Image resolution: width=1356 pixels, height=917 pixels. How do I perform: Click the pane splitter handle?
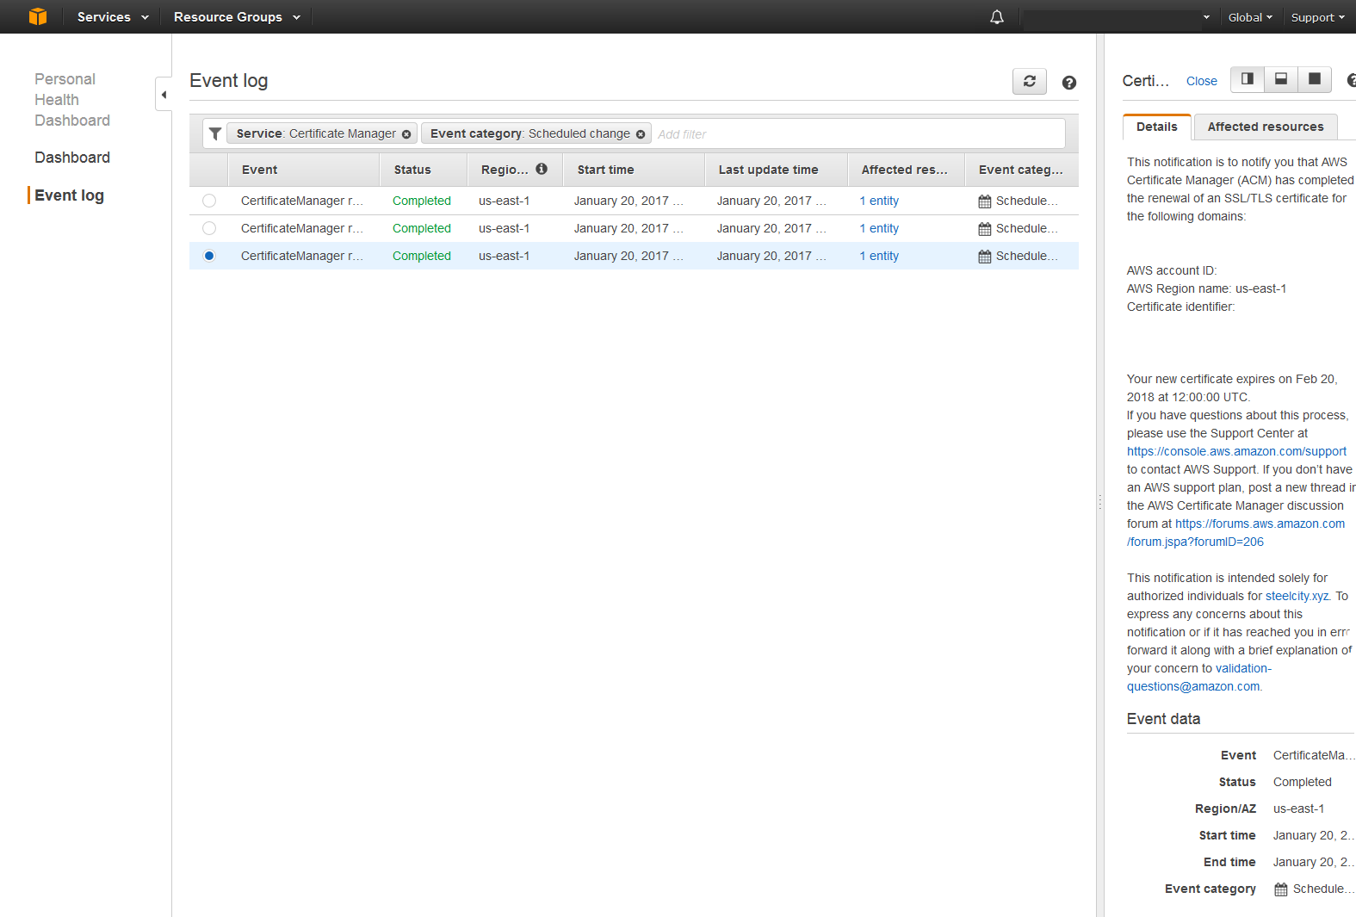(x=1099, y=502)
